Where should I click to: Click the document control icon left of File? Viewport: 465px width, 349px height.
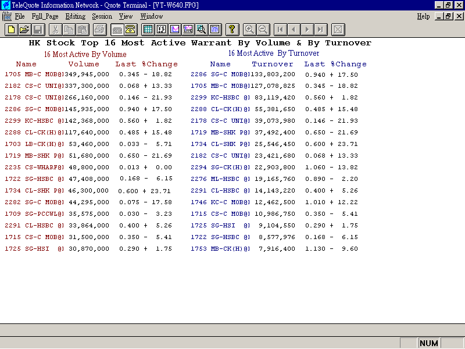pyautogui.click(x=7, y=16)
